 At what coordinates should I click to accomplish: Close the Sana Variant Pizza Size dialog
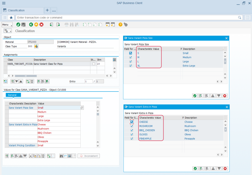[x=226, y=38]
